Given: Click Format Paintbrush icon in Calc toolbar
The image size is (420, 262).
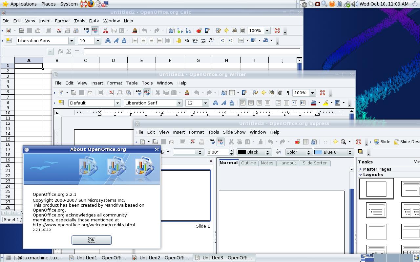Looking at the screenshot, I should click(135, 30).
